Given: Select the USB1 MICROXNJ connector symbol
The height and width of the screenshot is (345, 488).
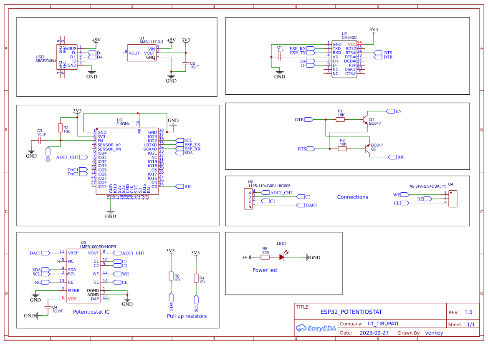Looking at the screenshot, I should click(67, 57).
